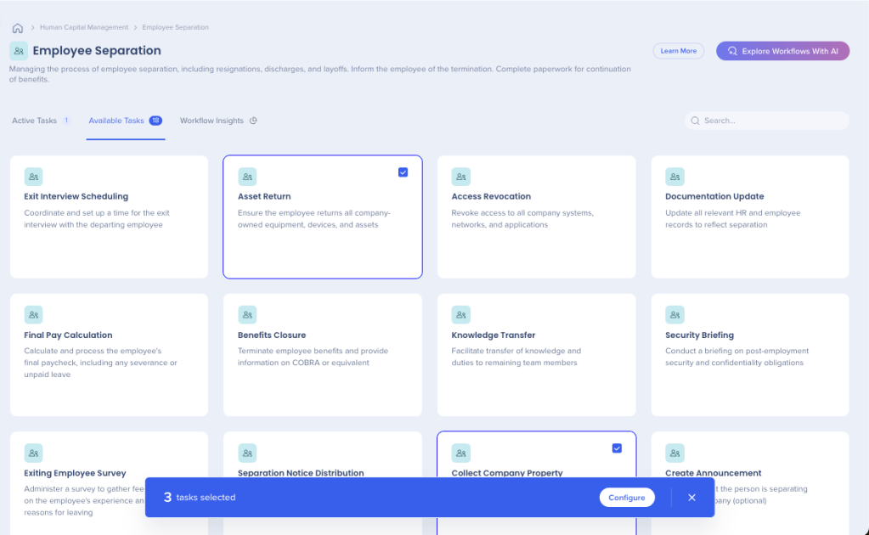Click the Employee Separation header icon
869x535 pixels.
[x=19, y=51]
